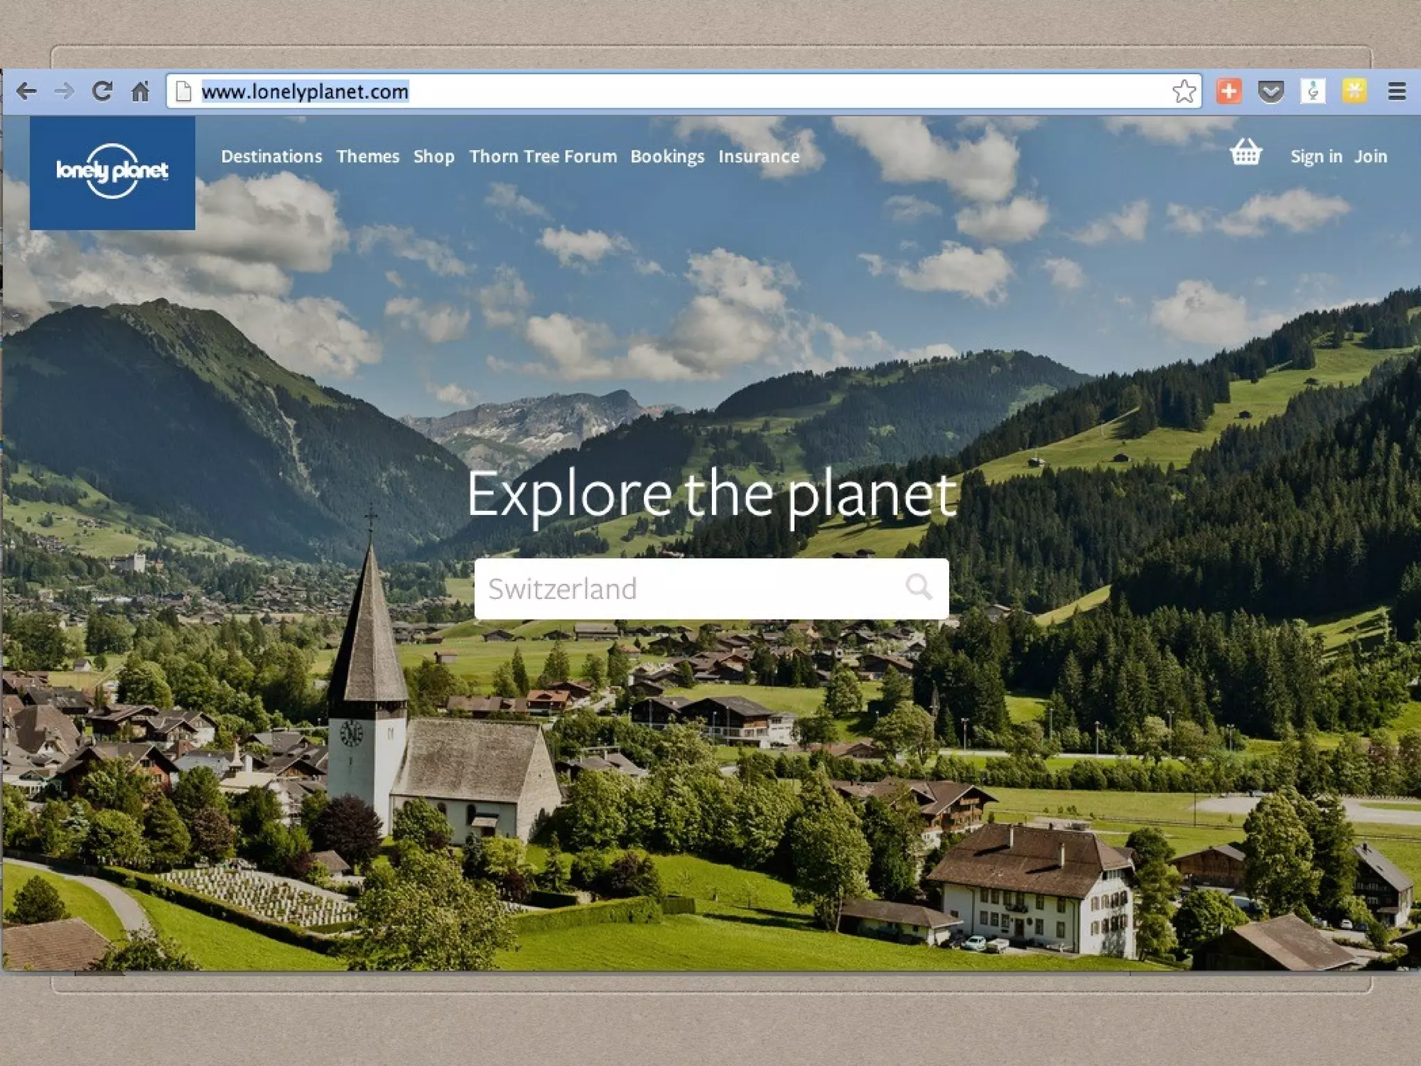Open the Bookings navigation item
Screen dimensions: 1421x1066
(x=667, y=157)
